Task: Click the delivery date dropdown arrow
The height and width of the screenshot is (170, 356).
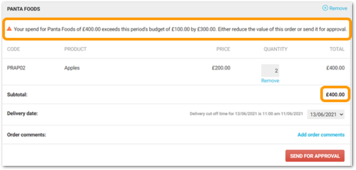Action: [x=341, y=115]
